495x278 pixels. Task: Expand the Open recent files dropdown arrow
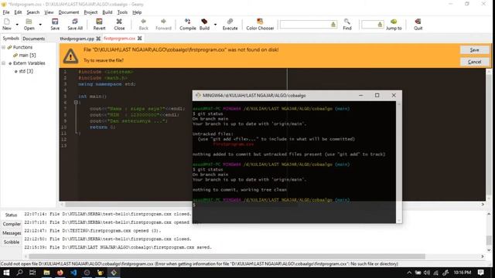pyautogui.click(x=40, y=24)
